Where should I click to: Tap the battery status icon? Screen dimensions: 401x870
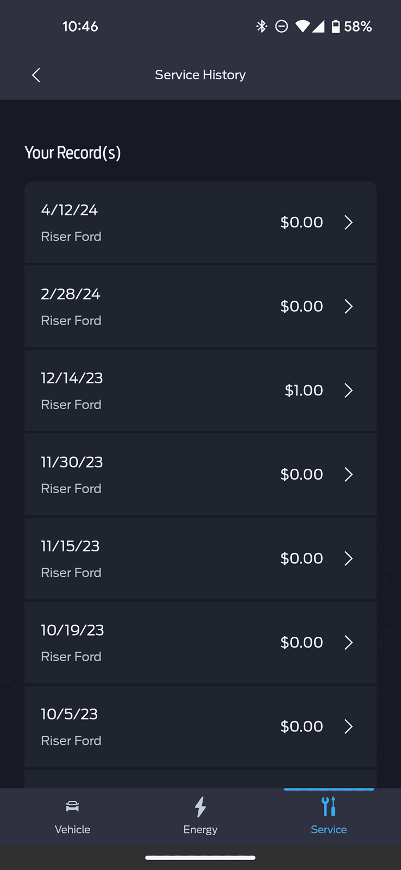pos(336,26)
